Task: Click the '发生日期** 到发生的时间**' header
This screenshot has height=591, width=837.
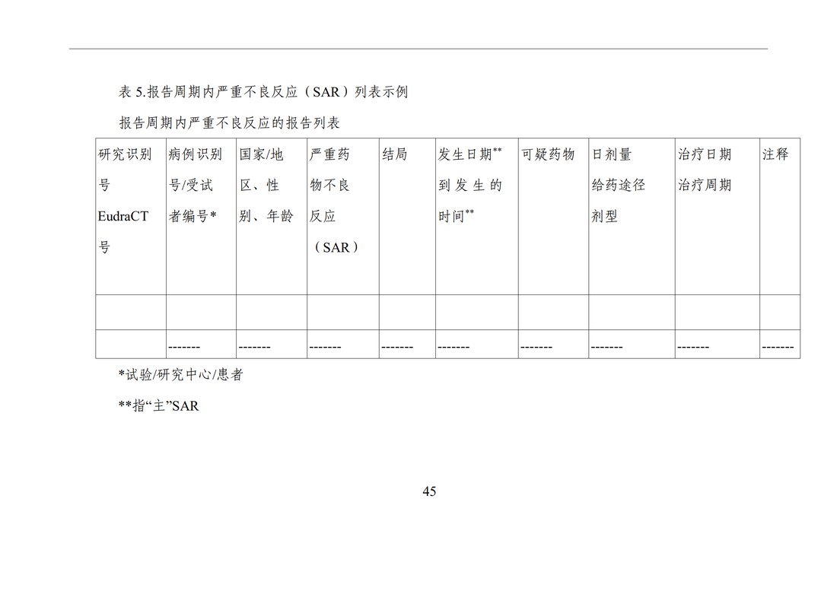Action: point(476,217)
